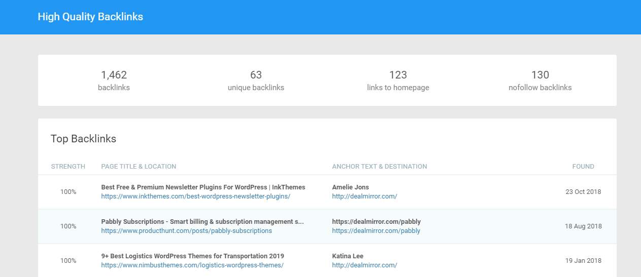Open the blue dealmirror.com/pabbly destination link
641x277 pixels.
376,231
